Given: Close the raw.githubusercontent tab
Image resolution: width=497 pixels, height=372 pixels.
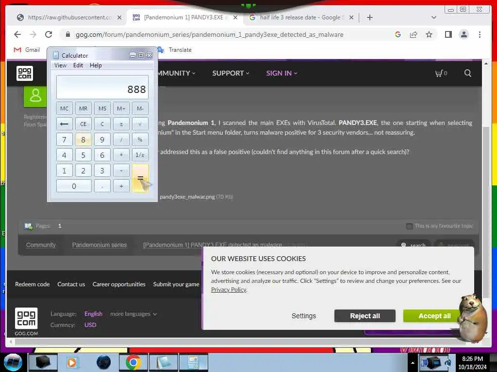Looking at the screenshot, I should [119, 17].
